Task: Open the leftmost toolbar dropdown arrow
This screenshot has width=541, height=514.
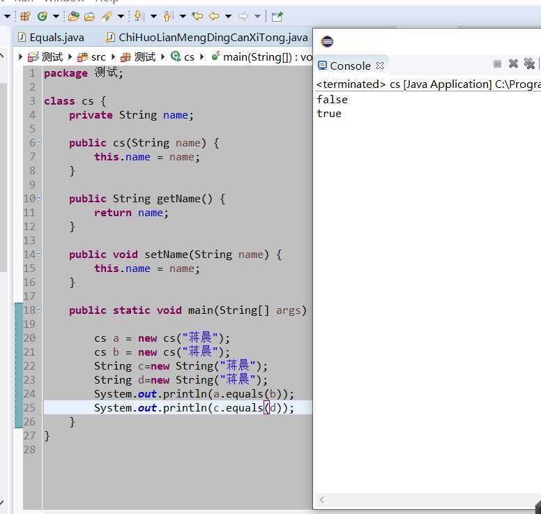Action: pos(7,16)
